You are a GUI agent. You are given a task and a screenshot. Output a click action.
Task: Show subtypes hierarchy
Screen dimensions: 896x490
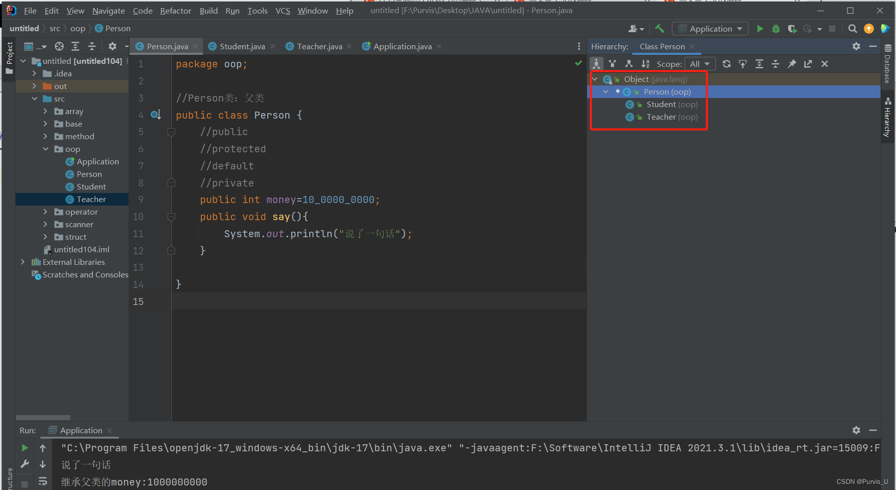(629, 64)
